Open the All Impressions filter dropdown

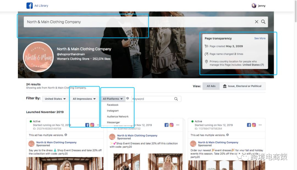click(84, 99)
